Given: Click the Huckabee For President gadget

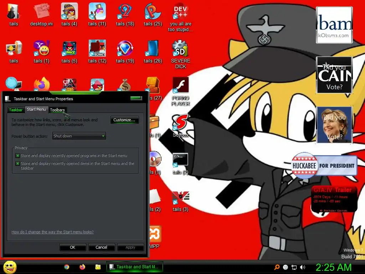Looking at the screenshot, I should pyautogui.click(x=324, y=166).
